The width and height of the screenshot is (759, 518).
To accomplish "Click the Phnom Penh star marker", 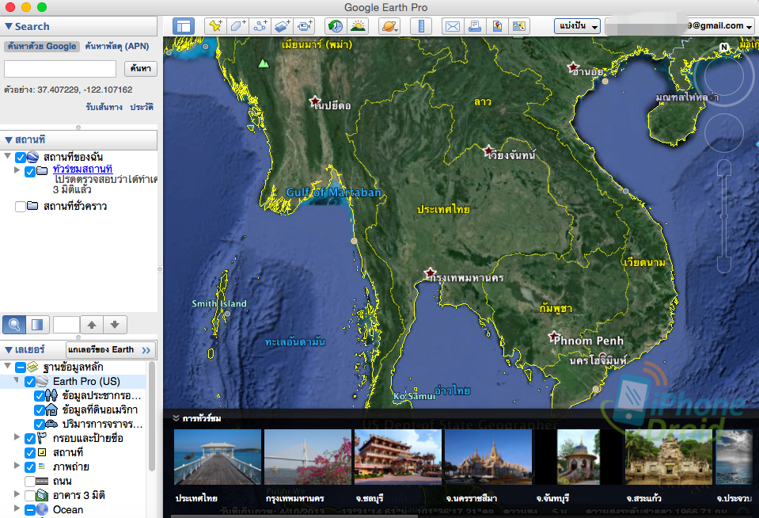I will [554, 337].
